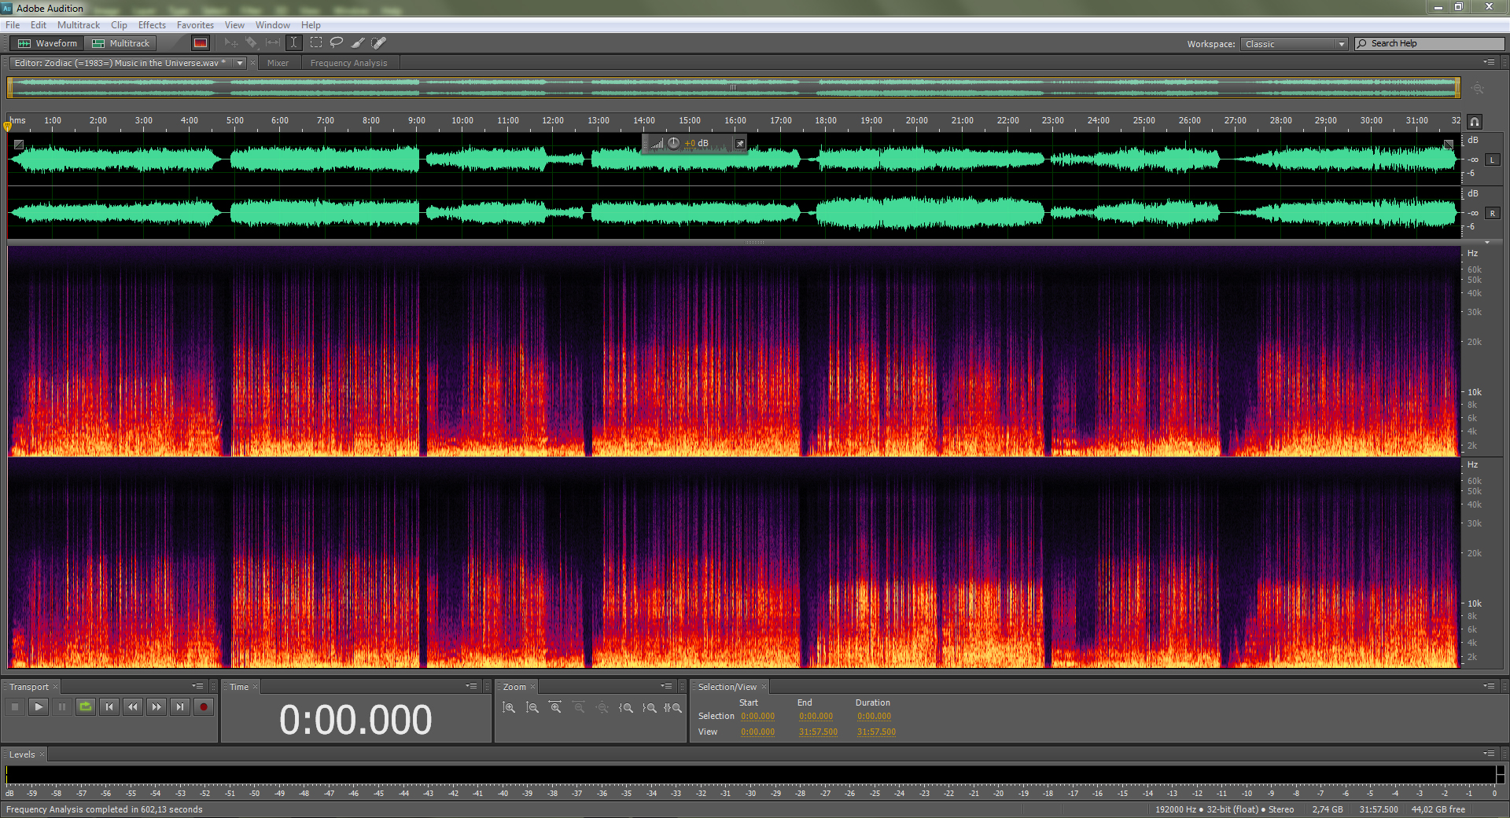Switch to the Frequency Analysis tab
This screenshot has width=1510, height=818.
point(348,63)
